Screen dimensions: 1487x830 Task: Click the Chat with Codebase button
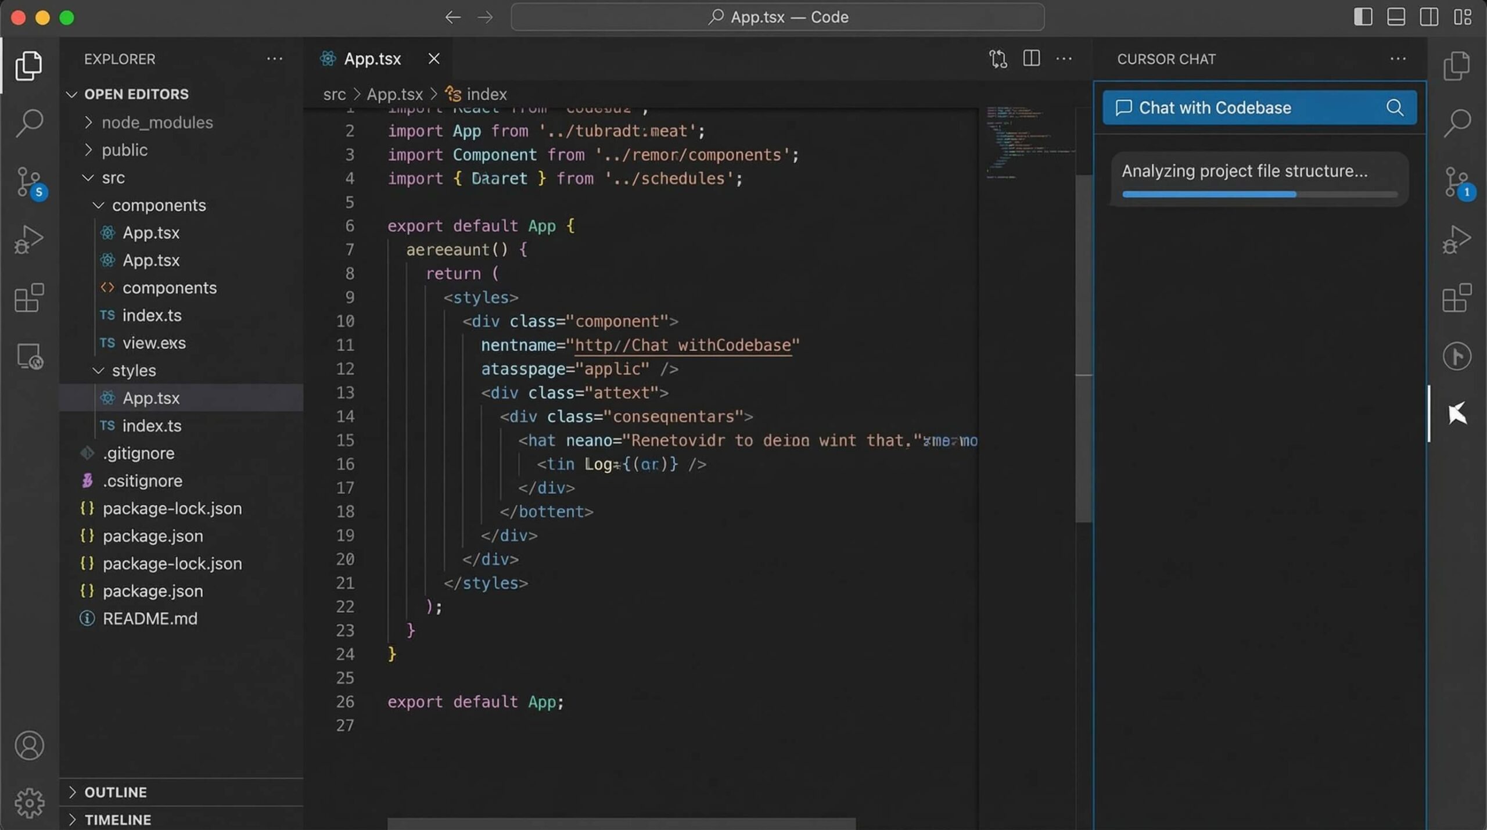pyautogui.click(x=1259, y=107)
